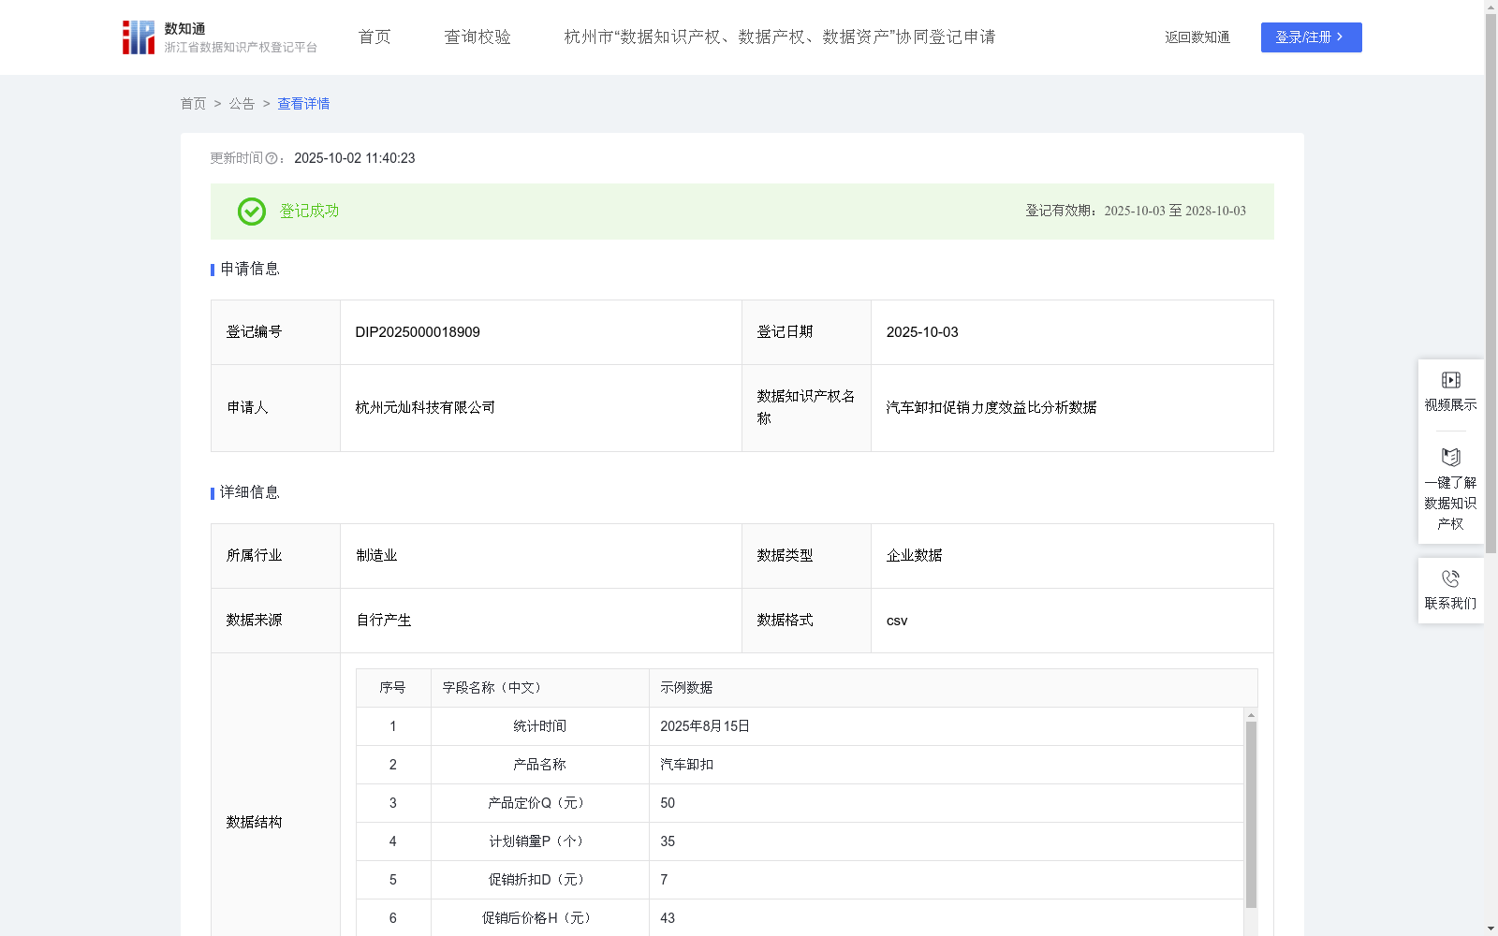The width and height of the screenshot is (1498, 936).
Task: Select registration number DIP2025000018909
Action: coord(418,332)
